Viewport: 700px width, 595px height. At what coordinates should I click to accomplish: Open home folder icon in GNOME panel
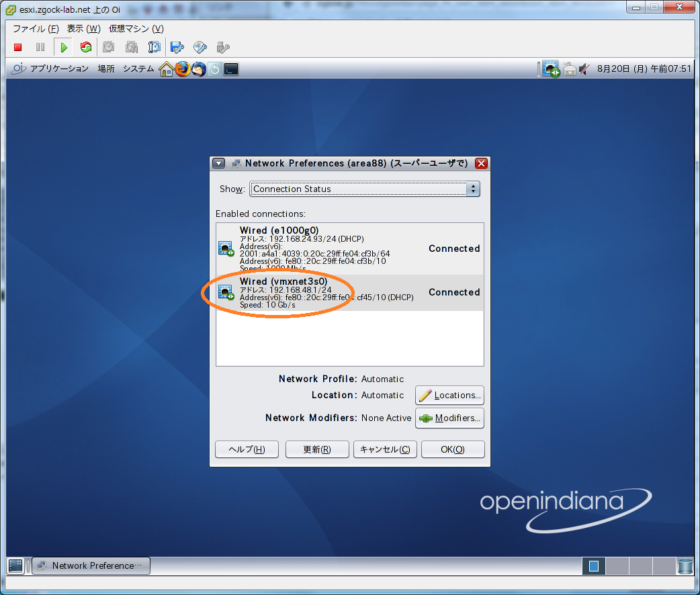pos(167,69)
